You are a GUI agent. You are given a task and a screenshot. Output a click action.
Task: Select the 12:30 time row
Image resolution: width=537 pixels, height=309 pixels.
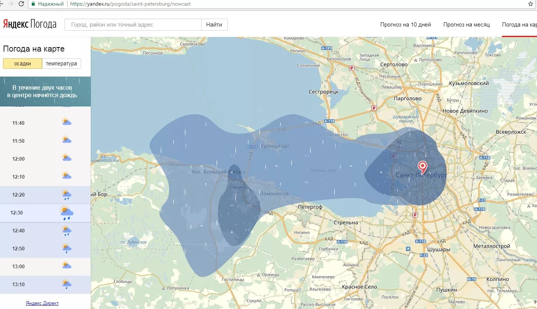[45, 213]
